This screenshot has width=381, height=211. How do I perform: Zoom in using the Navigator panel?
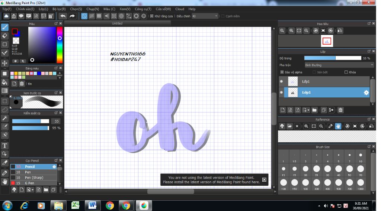tap(291, 30)
